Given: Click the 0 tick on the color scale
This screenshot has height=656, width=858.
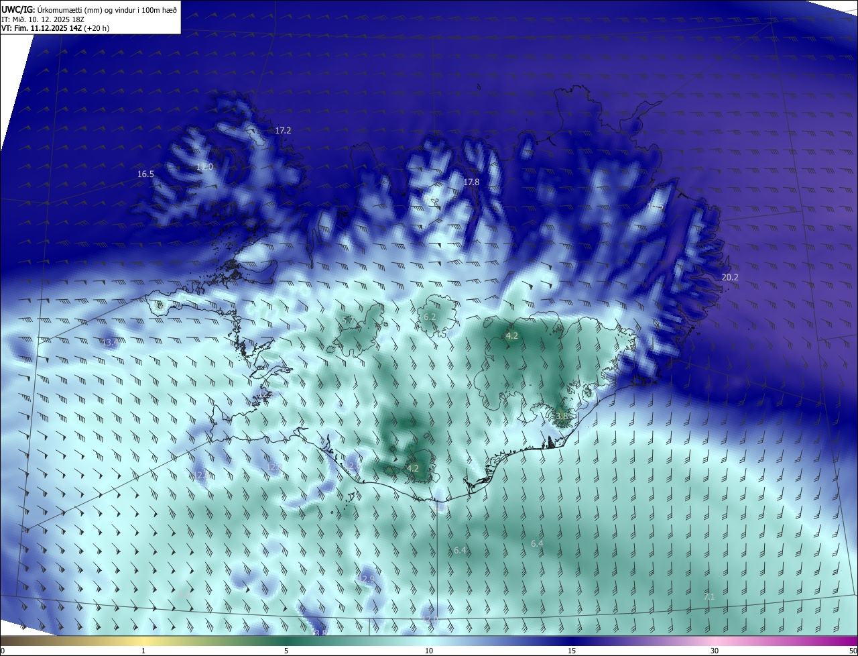Looking at the screenshot, I should pos(3,651).
